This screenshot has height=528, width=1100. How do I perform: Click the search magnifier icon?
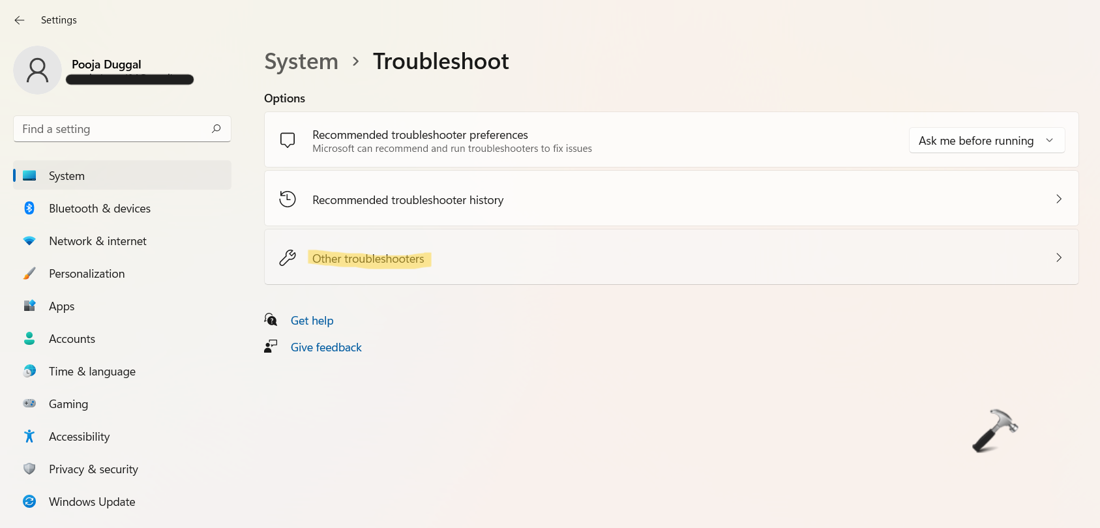click(216, 129)
